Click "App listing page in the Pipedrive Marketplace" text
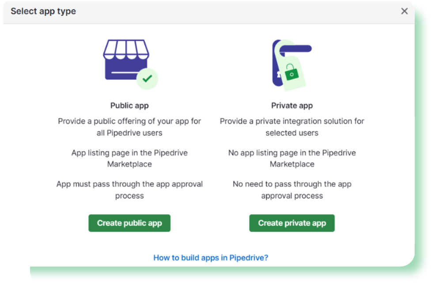435x284 pixels. (129, 159)
